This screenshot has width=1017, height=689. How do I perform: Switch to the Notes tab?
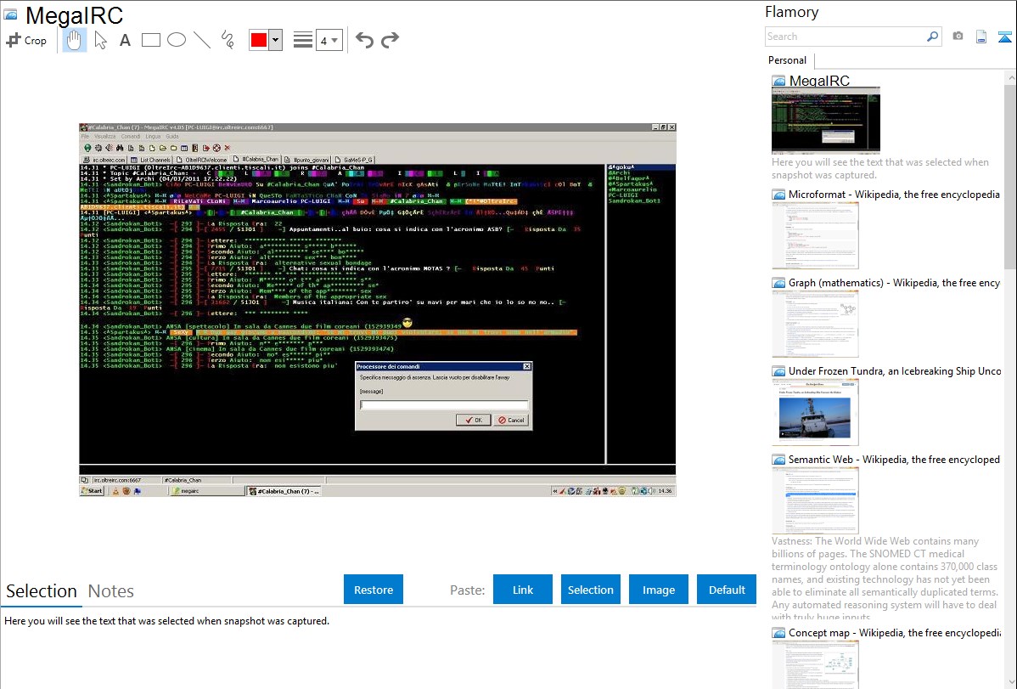point(111,591)
